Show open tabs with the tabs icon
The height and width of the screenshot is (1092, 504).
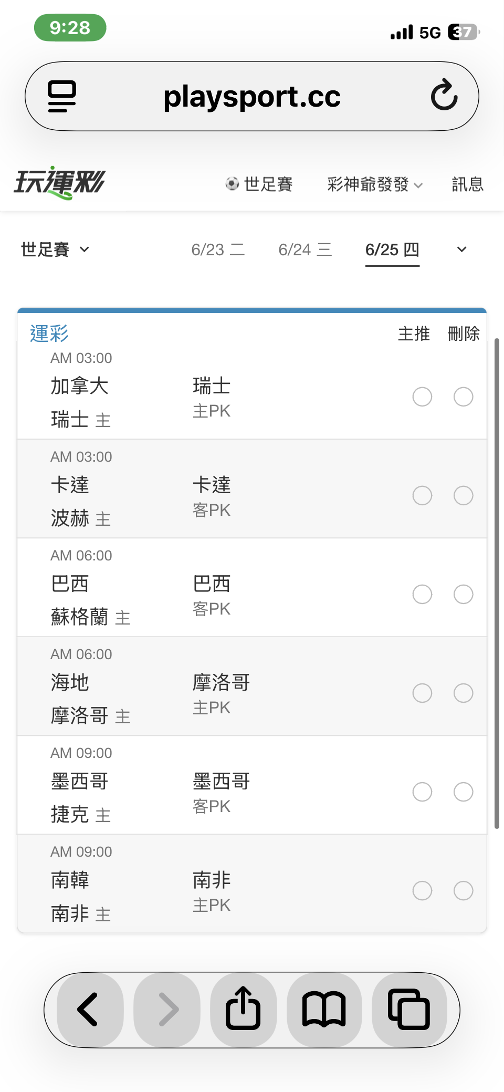click(x=409, y=1009)
